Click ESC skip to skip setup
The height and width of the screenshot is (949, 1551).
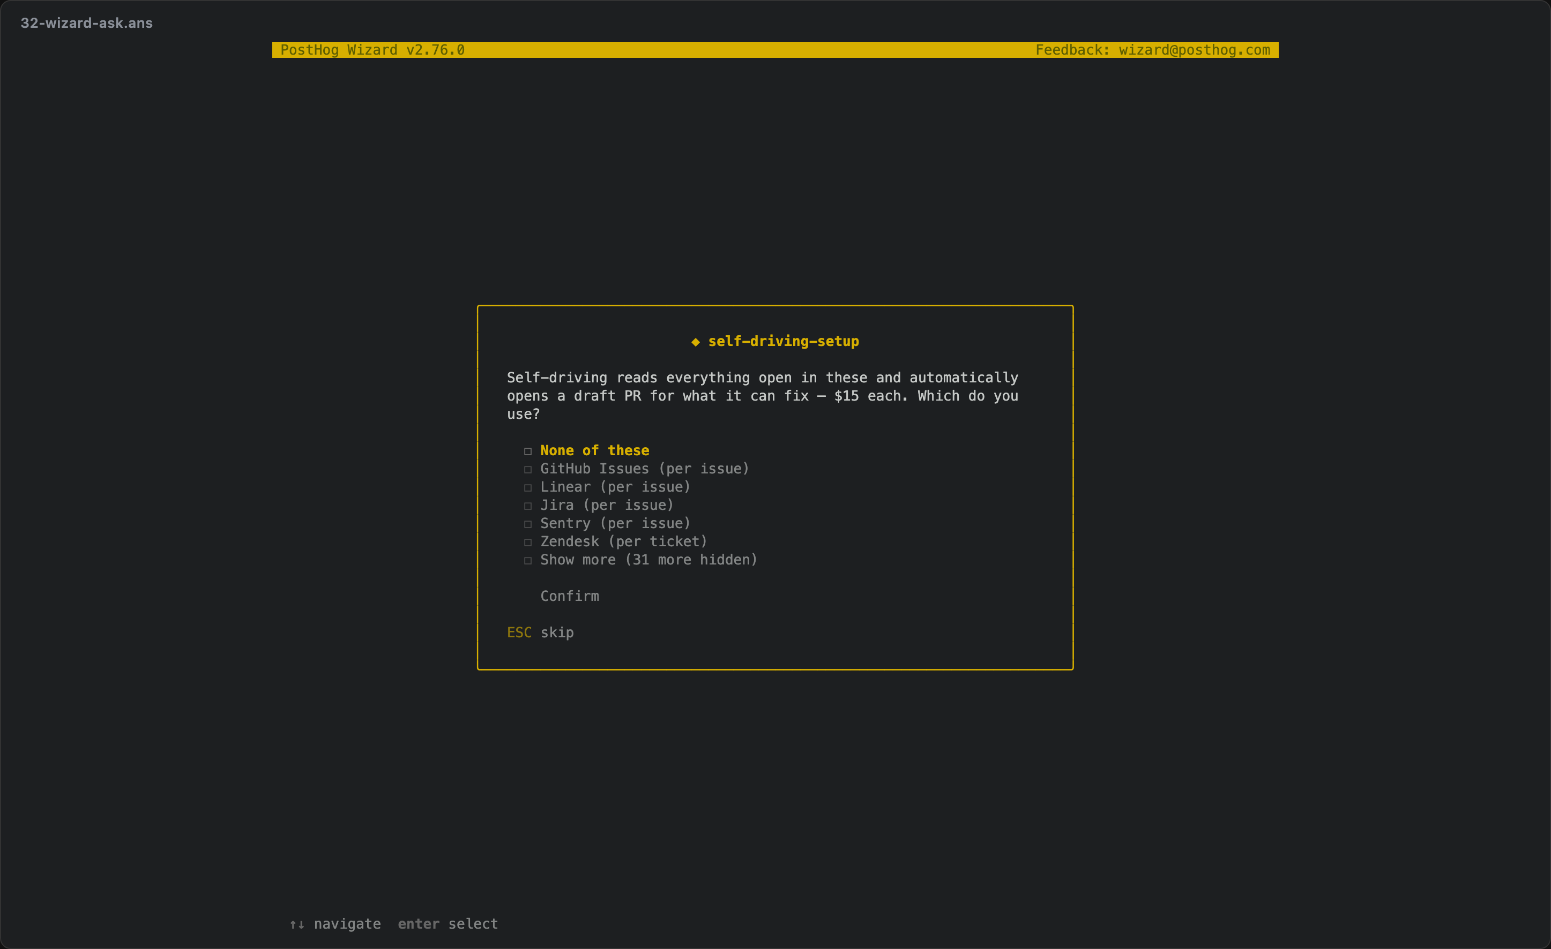pos(540,632)
